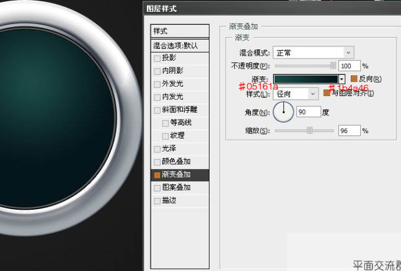Enable the 图案叠加 pattern overlay checkbox

(x=157, y=188)
